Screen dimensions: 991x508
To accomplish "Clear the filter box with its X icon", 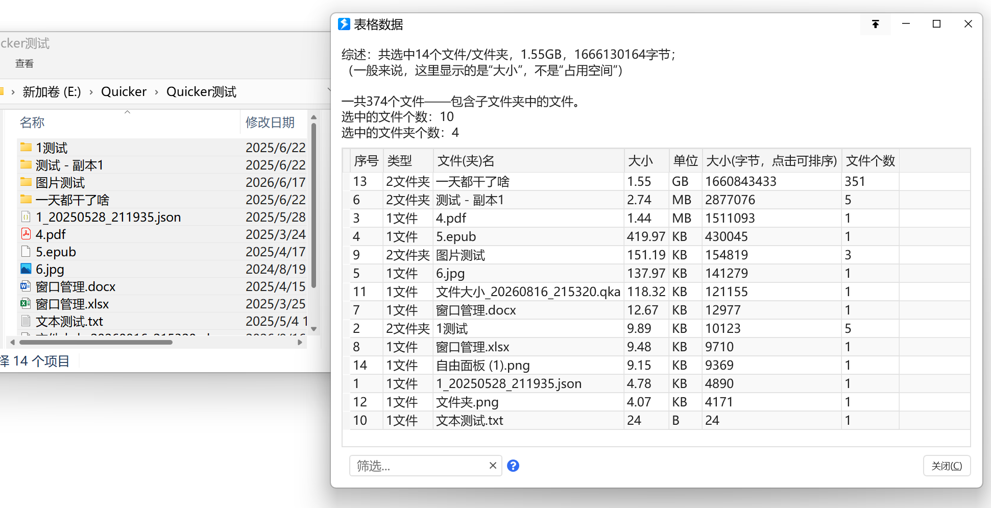I will tap(493, 466).
